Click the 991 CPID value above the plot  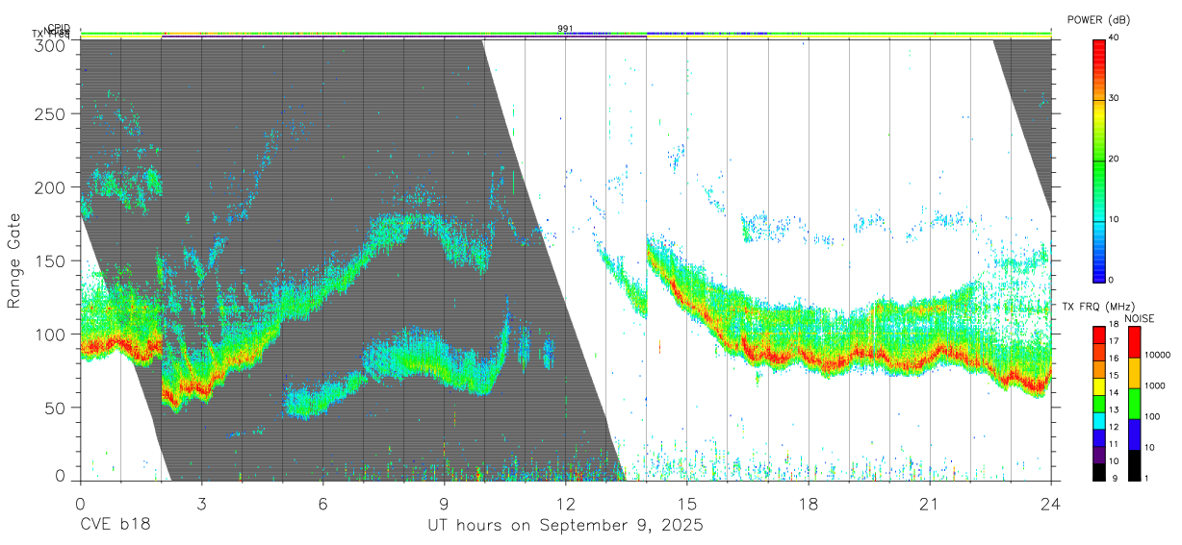pos(565,29)
